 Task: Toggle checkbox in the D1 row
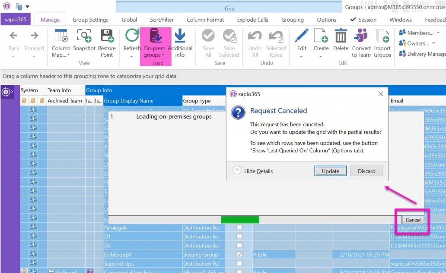[239, 236]
